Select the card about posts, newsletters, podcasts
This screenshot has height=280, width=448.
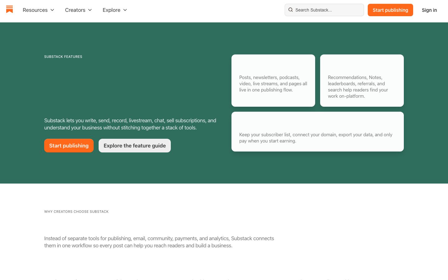(x=273, y=81)
